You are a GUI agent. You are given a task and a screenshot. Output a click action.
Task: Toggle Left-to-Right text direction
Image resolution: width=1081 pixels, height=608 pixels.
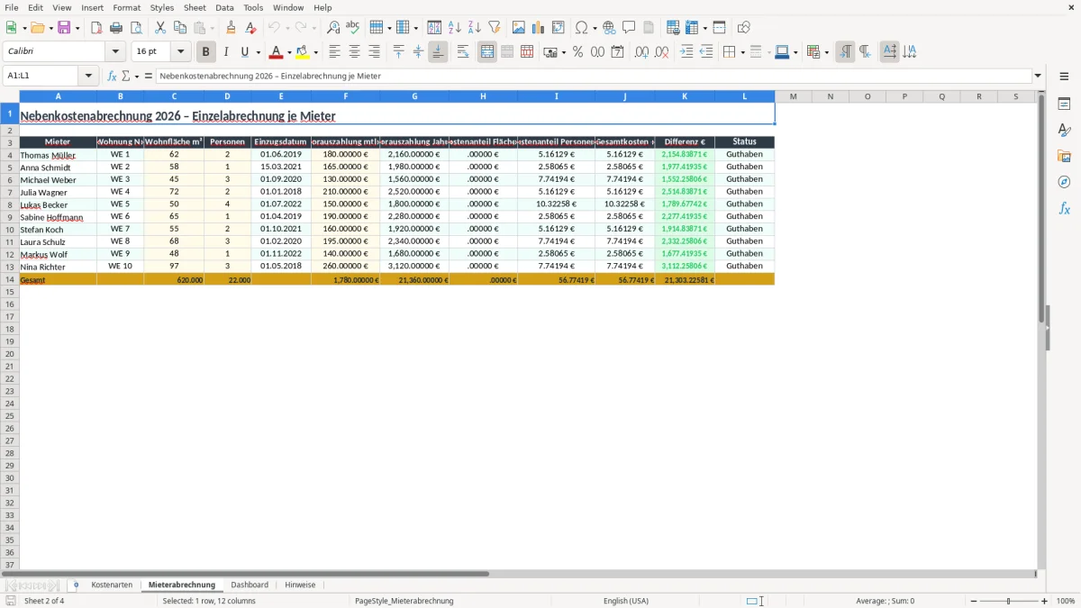click(x=845, y=52)
